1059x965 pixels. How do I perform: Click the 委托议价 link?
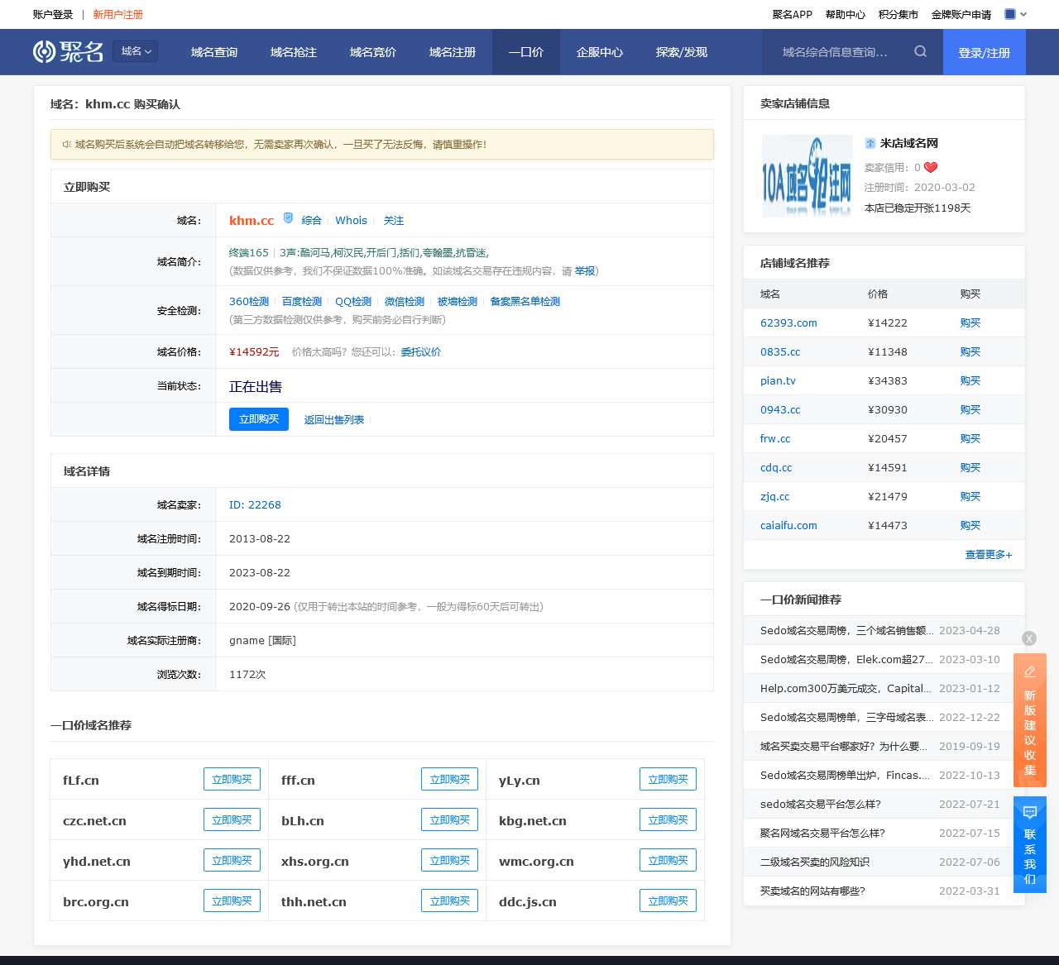click(420, 352)
